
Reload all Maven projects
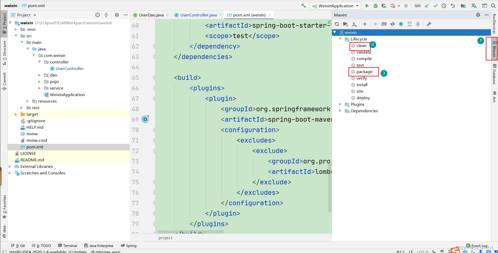click(x=337, y=24)
